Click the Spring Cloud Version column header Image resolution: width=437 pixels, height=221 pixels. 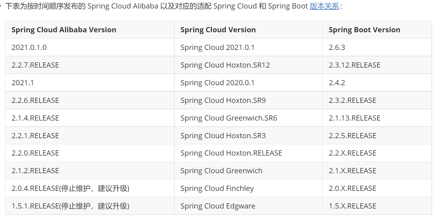[x=248, y=30]
